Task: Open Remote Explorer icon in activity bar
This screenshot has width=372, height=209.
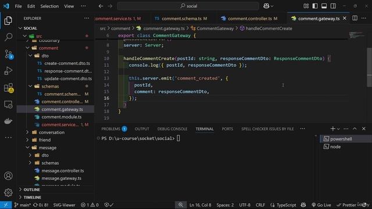Action: point(8,105)
